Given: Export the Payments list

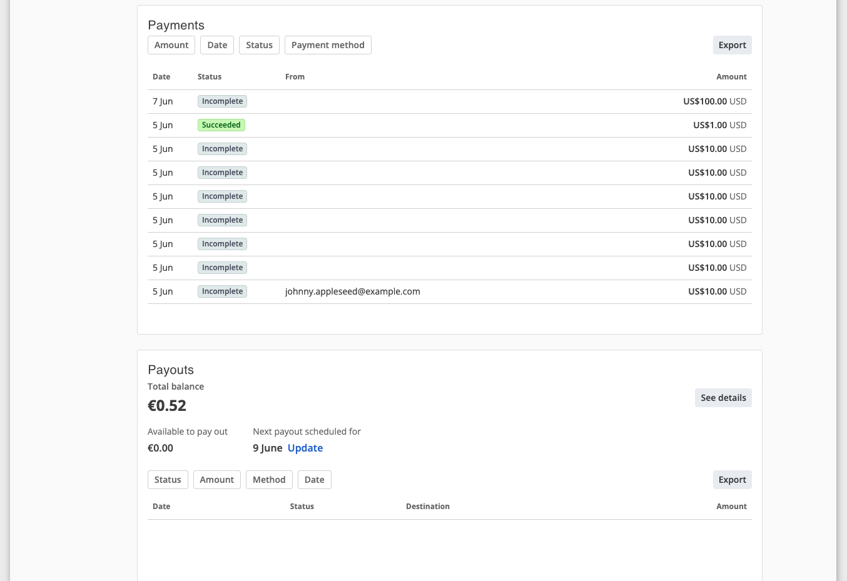Looking at the screenshot, I should click(732, 44).
